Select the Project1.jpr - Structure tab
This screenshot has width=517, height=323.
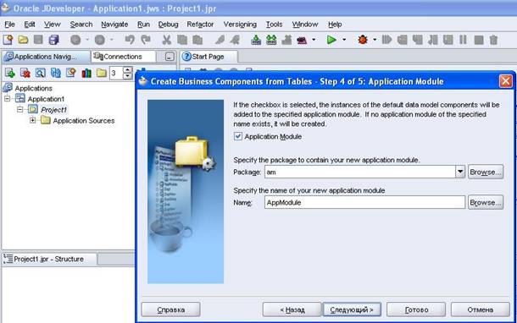coord(49,260)
